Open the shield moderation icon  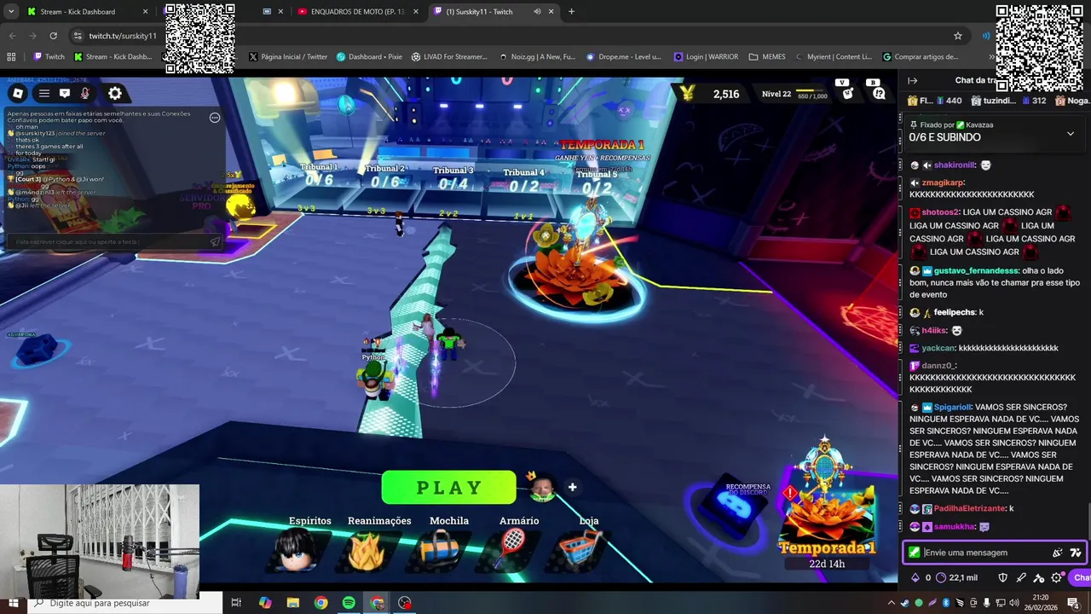click(x=1003, y=577)
